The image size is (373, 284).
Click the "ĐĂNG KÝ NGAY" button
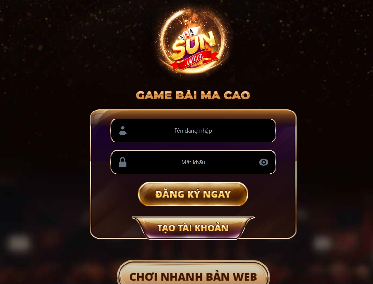pyautogui.click(x=193, y=194)
